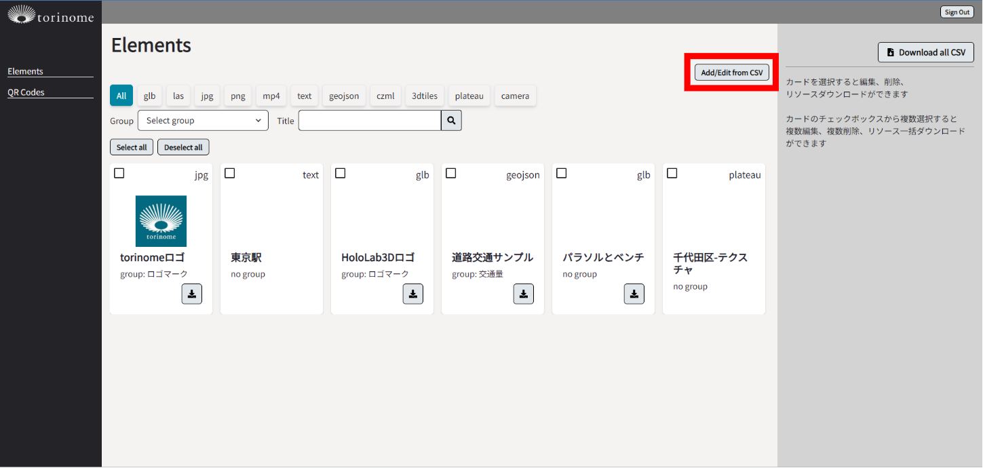Open the Select group dropdown
The image size is (983, 468).
pos(203,121)
